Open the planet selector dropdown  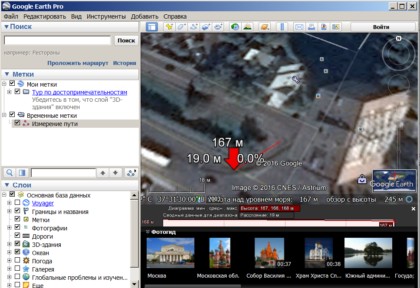pyautogui.click(x=265, y=27)
